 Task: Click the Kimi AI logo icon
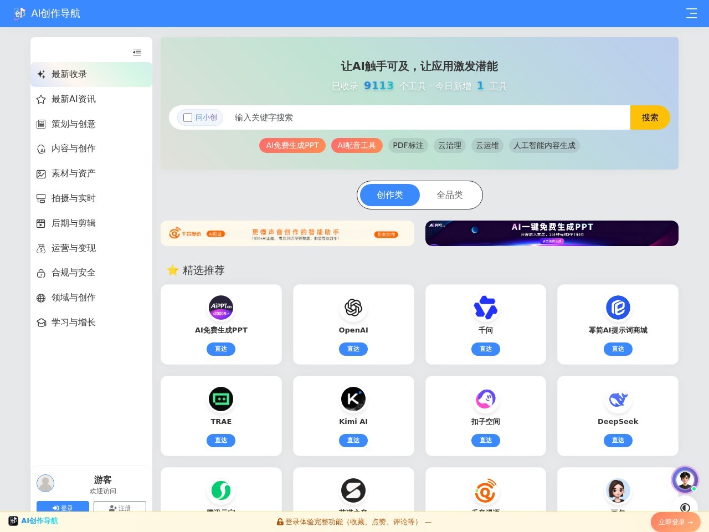click(x=353, y=399)
